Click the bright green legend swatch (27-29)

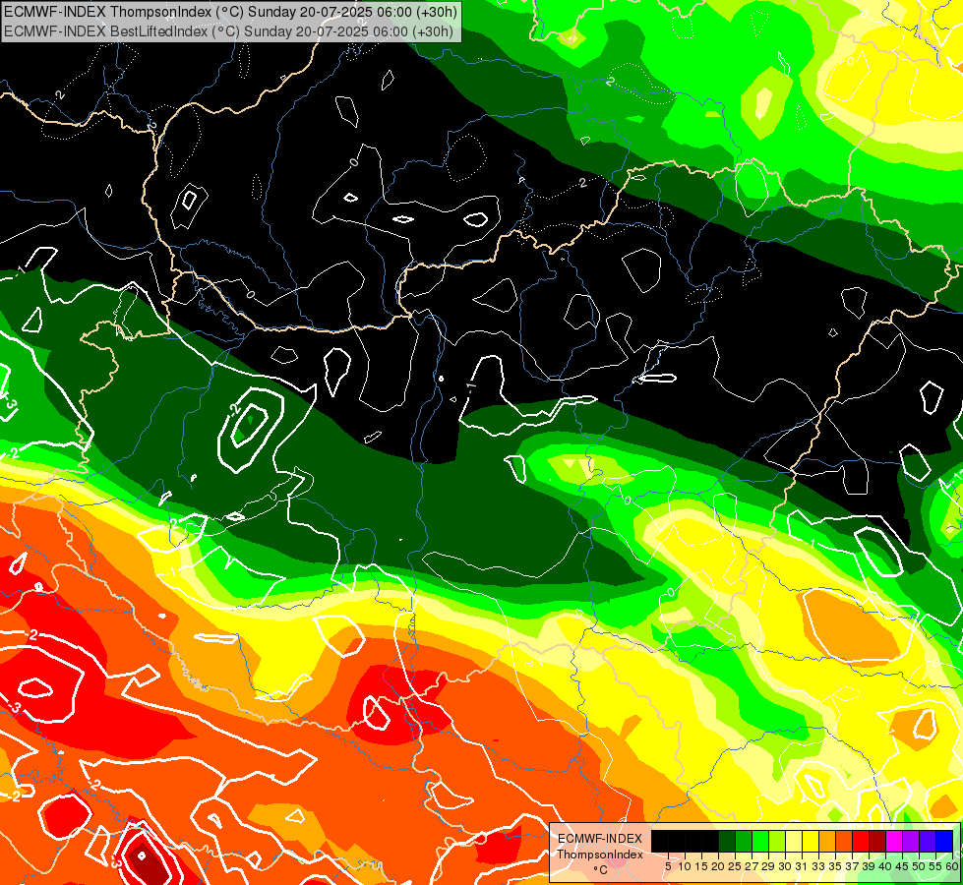[x=760, y=841]
